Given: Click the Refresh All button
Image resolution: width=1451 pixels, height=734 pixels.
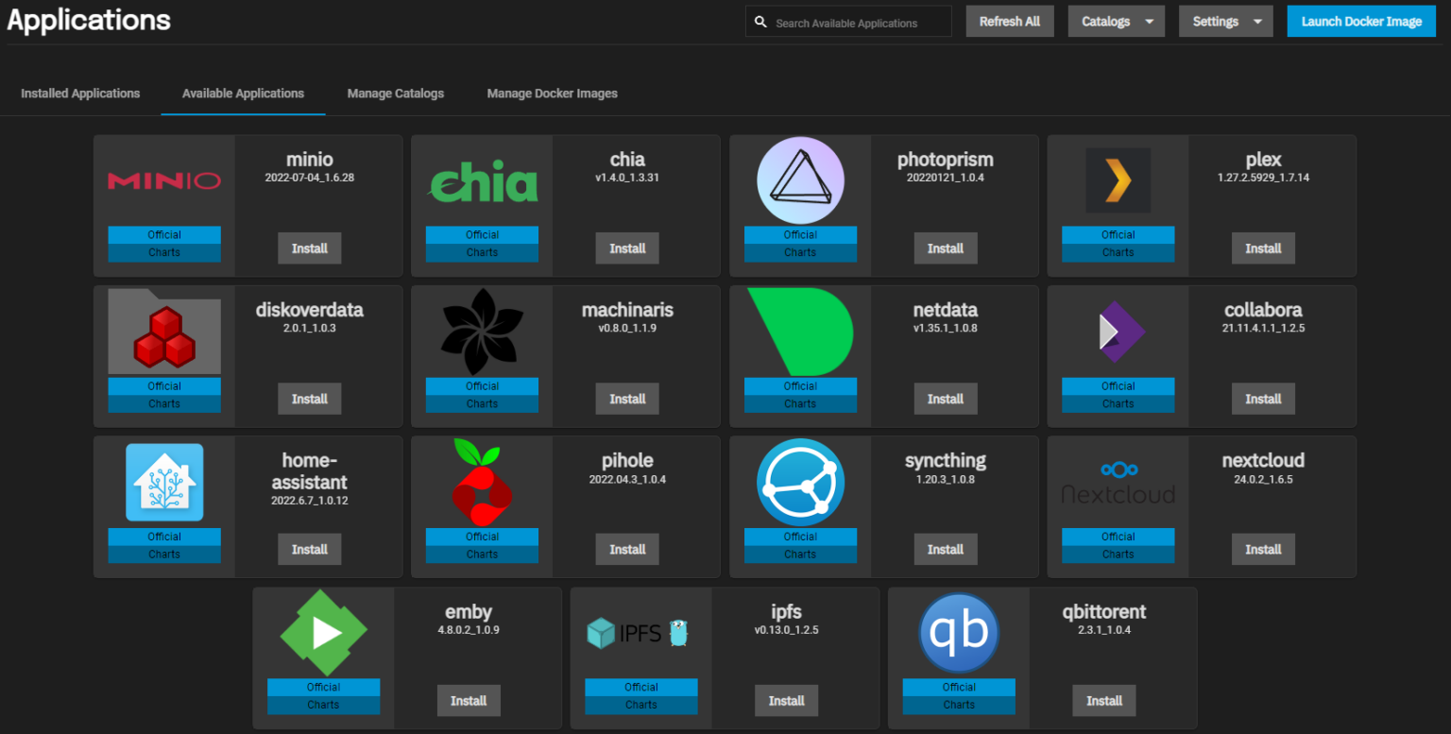Looking at the screenshot, I should click(1009, 21).
